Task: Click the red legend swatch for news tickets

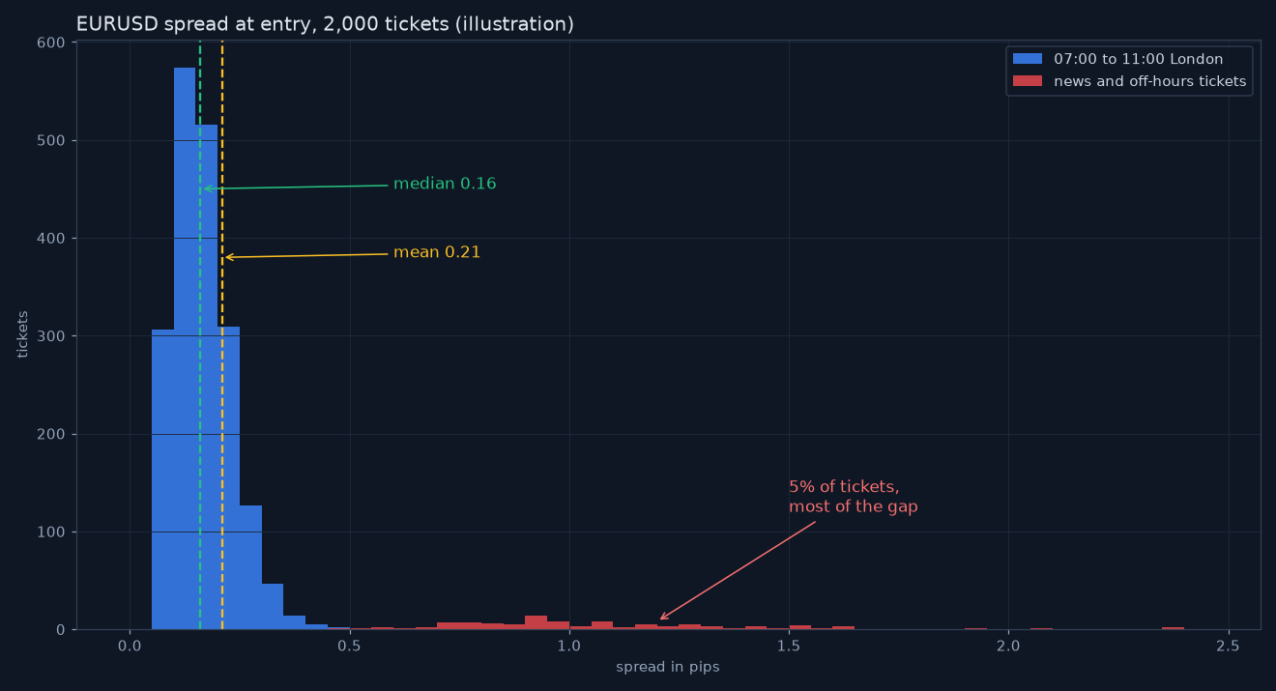Action: [1027, 81]
